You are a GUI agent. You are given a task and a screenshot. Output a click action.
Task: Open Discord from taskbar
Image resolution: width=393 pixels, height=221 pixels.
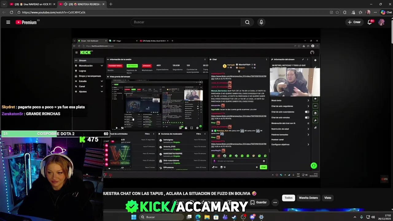click(252, 217)
